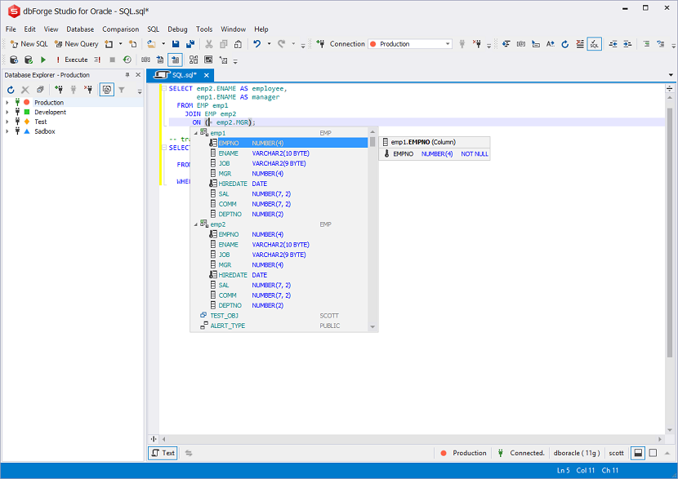Viewport: 678px width, 479px height.
Task: Click the Filter funnel icon in Database Explorer
Action: click(122, 90)
